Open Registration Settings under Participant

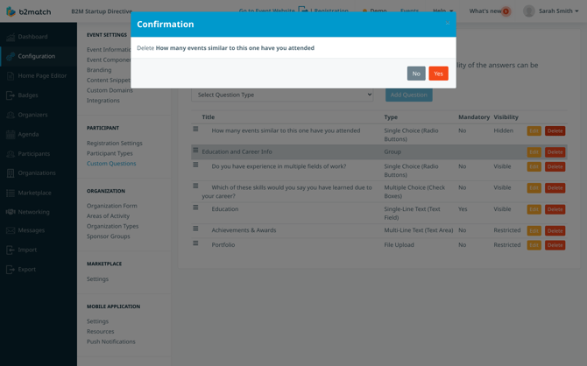tap(114, 143)
